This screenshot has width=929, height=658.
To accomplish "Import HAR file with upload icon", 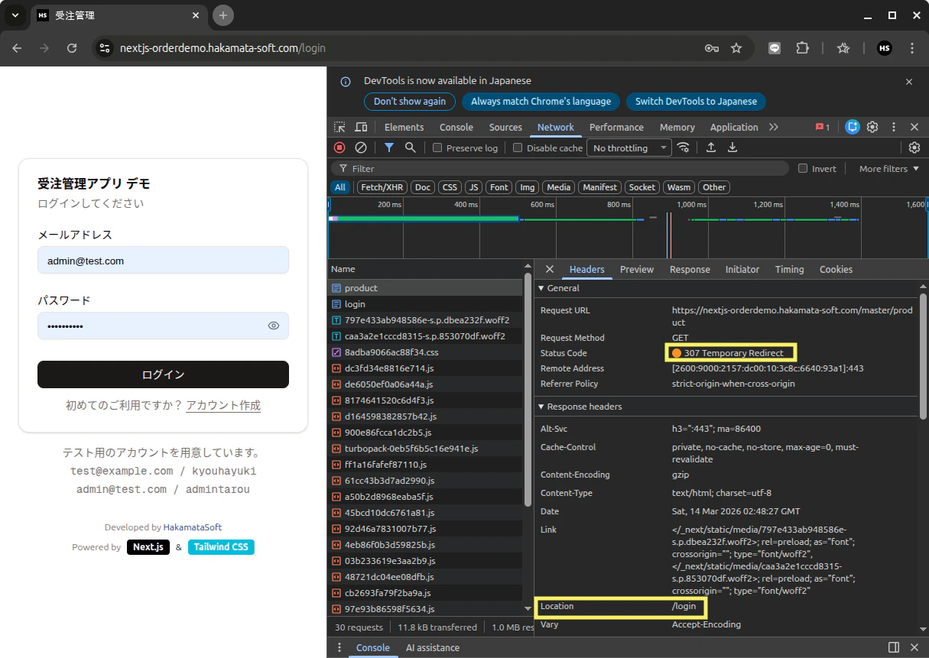I will (710, 147).
